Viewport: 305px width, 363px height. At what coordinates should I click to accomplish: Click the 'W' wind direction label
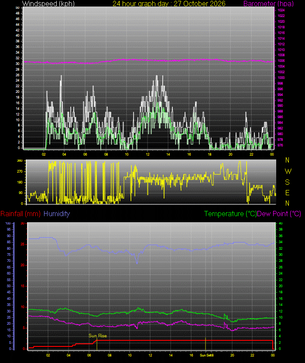(x=288, y=171)
